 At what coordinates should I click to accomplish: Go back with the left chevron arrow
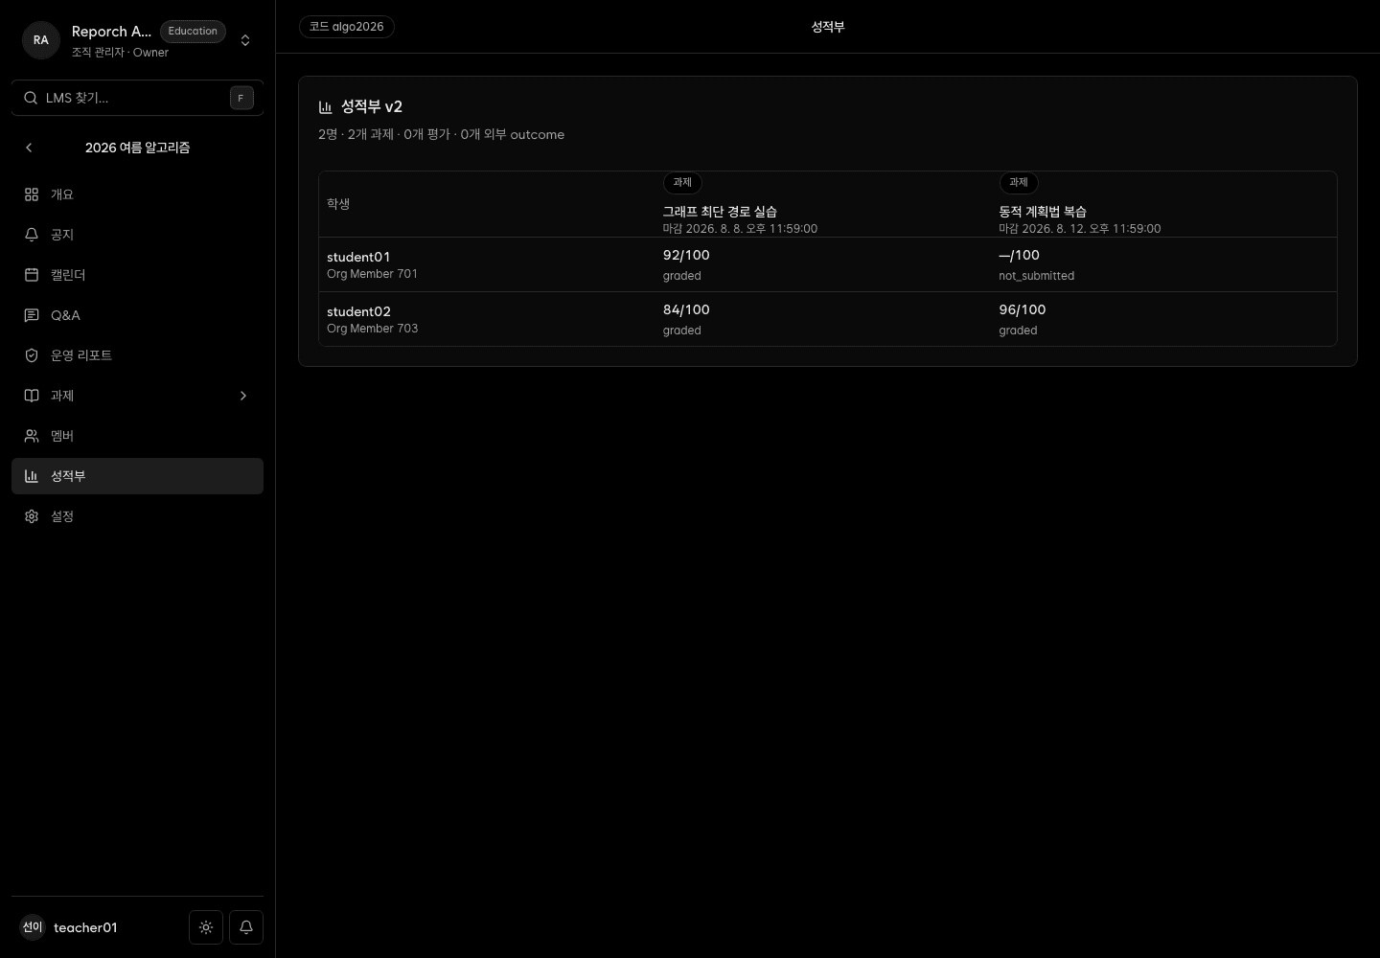(29, 148)
